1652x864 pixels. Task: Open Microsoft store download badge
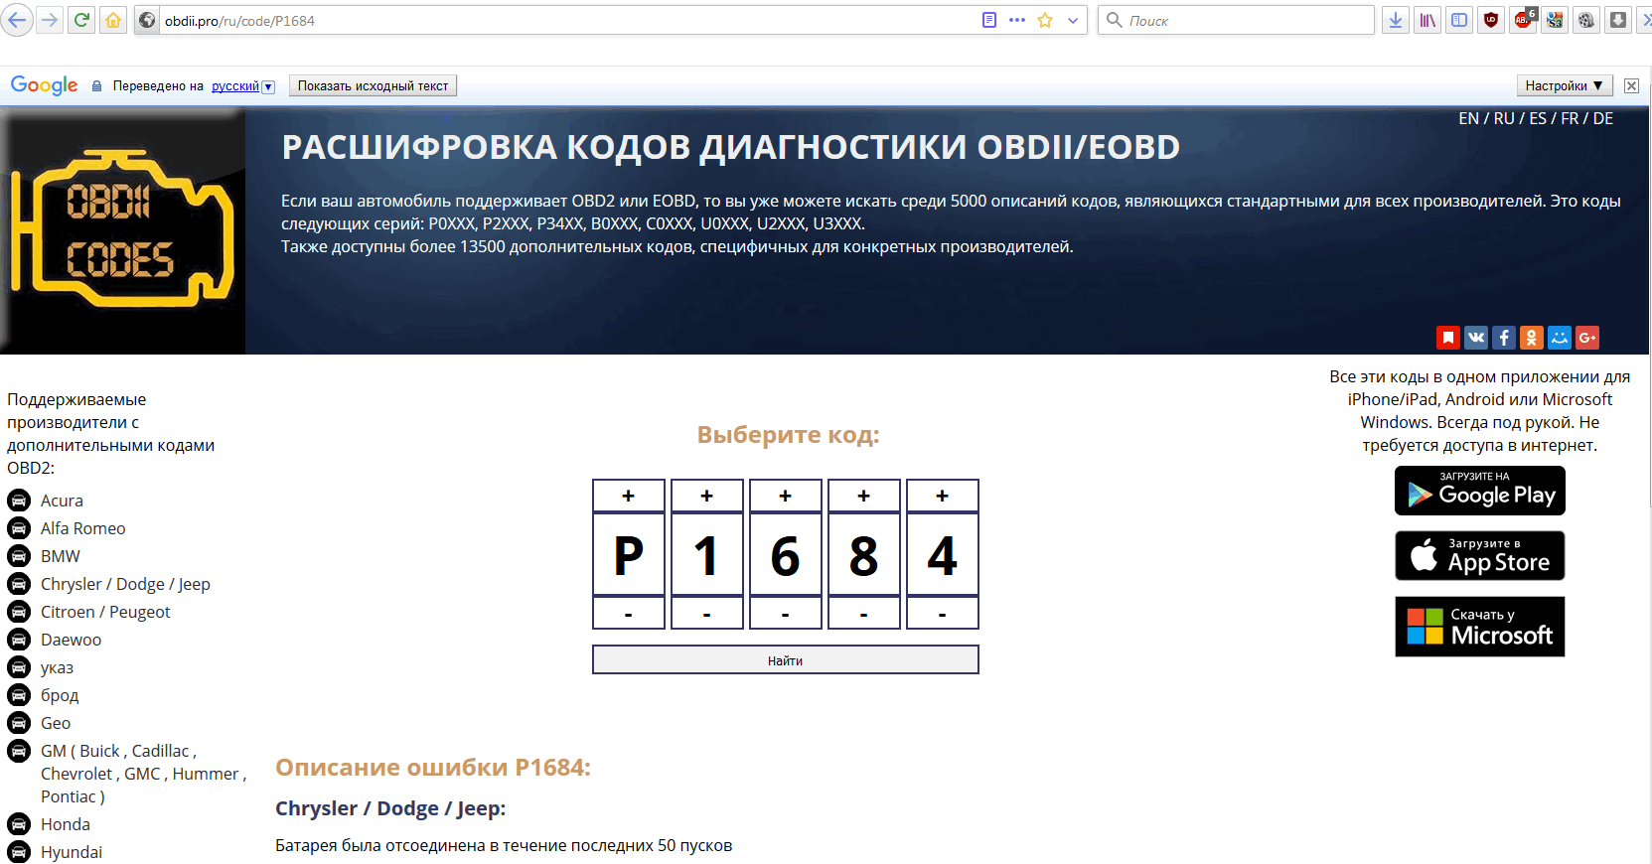[x=1479, y=627]
